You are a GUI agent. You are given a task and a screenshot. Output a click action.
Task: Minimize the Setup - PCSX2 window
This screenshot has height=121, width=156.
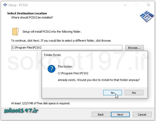coord(125,5)
